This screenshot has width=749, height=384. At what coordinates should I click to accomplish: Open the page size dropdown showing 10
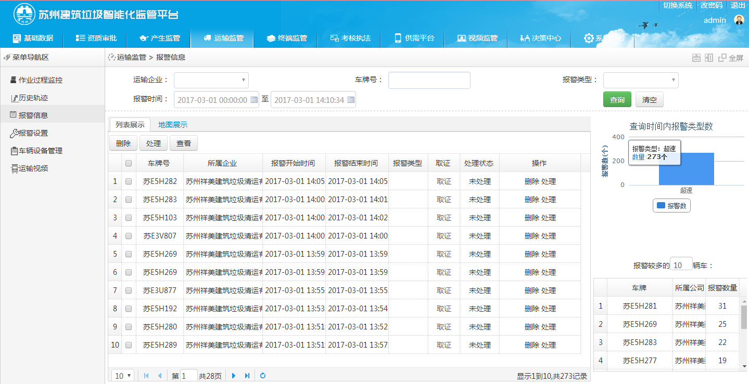click(x=123, y=376)
